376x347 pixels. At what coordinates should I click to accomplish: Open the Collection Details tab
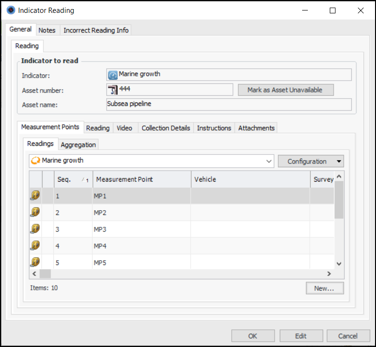coord(166,128)
